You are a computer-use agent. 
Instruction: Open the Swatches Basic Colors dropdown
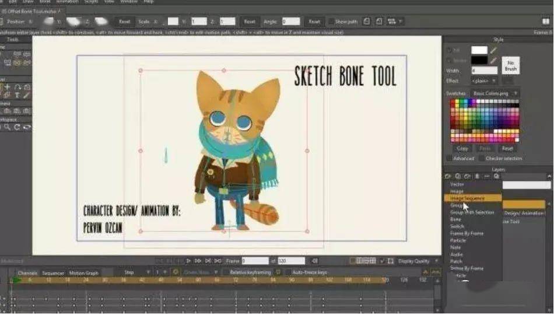click(x=495, y=93)
